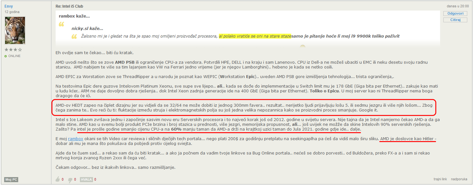Click the line Čekam odgovor... bez iz ikakvih linkova
The height and width of the screenshot is (186, 474).
(x=115, y=168)
